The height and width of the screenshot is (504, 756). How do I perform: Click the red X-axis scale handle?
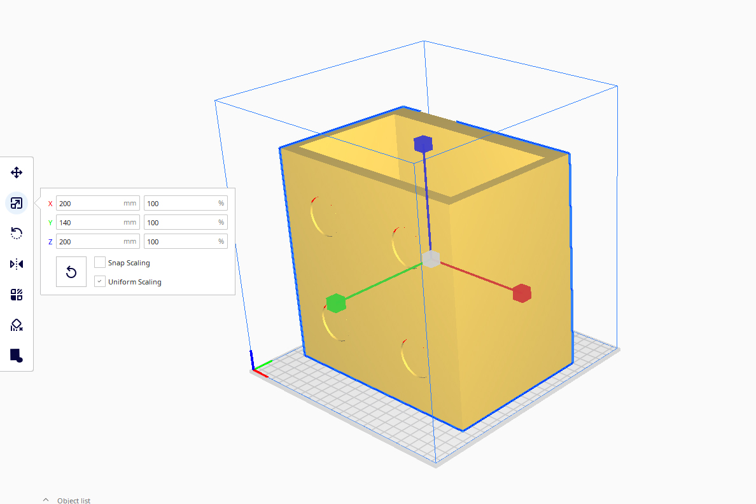coord(522,293)
